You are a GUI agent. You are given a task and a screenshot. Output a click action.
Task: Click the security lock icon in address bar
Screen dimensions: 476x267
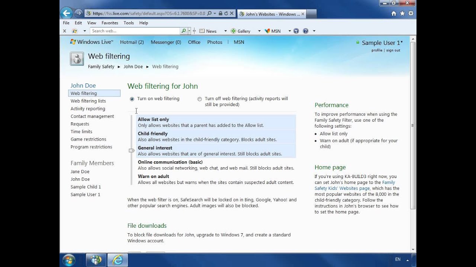220,14
